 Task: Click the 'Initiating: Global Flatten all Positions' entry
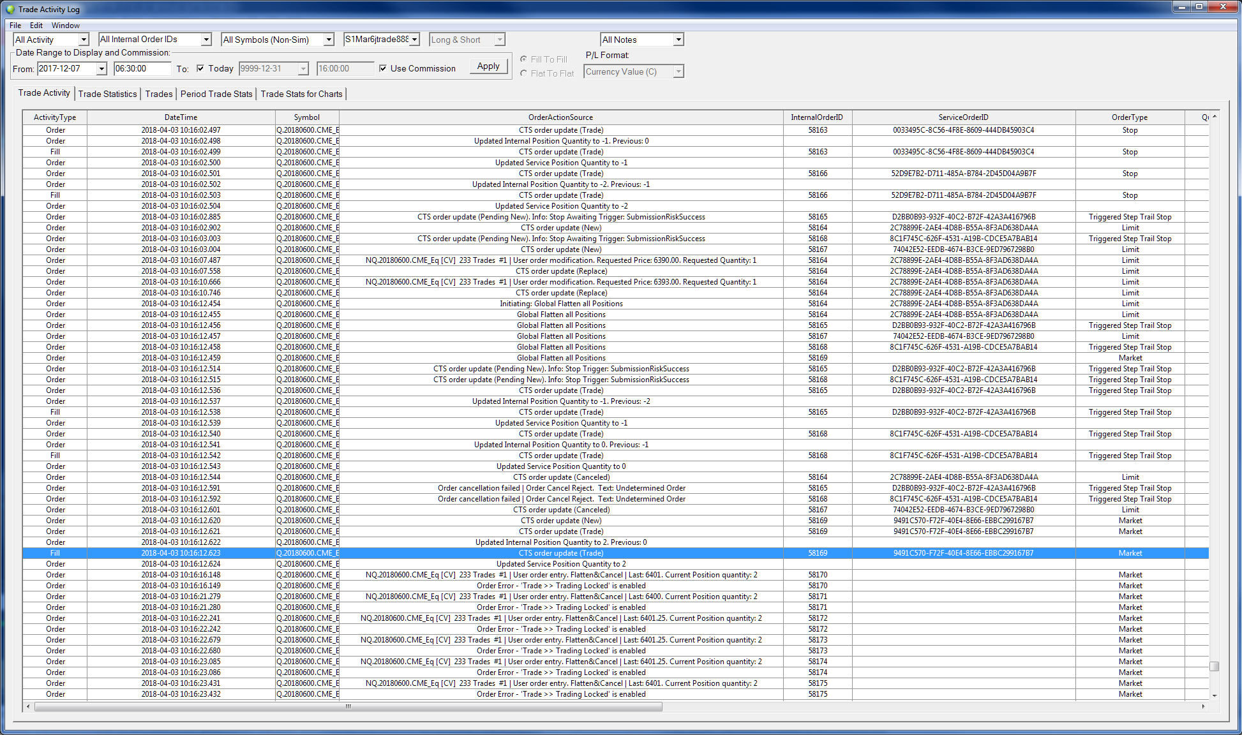[x=561, y=304]
